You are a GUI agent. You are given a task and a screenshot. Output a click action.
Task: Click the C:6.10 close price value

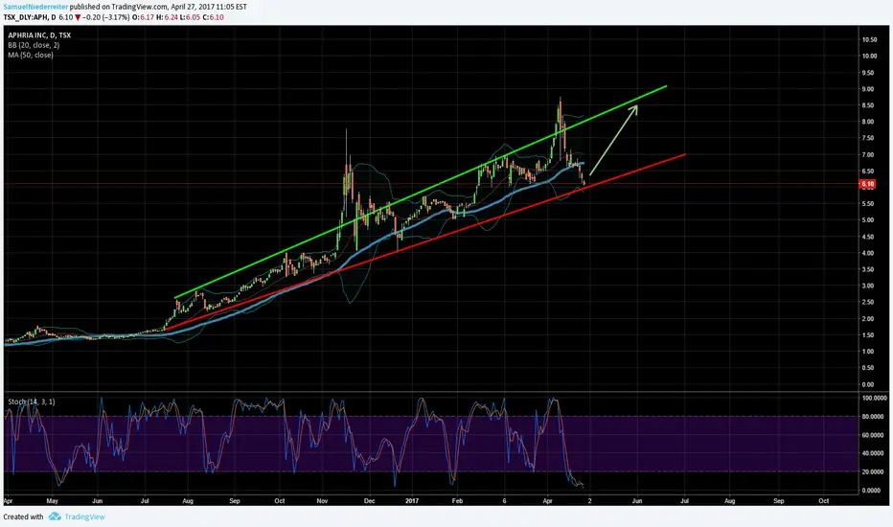(x=213, y=17)
